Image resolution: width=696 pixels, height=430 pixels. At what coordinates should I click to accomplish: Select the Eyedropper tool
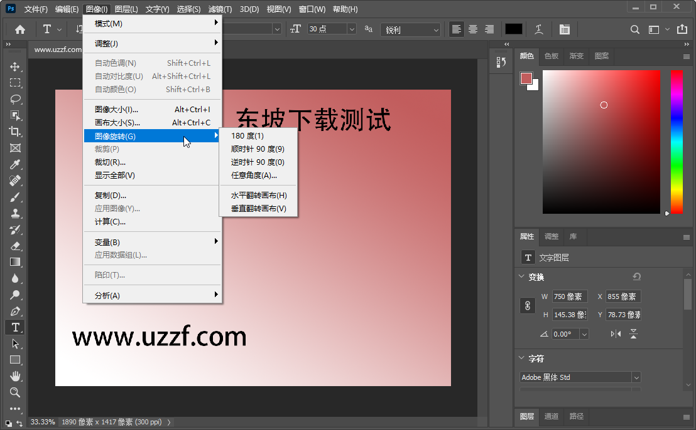(15, 164)
